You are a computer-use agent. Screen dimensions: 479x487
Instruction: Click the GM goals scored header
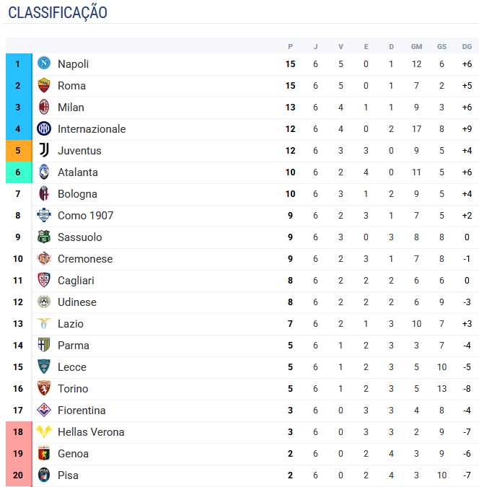click(416, 46)
